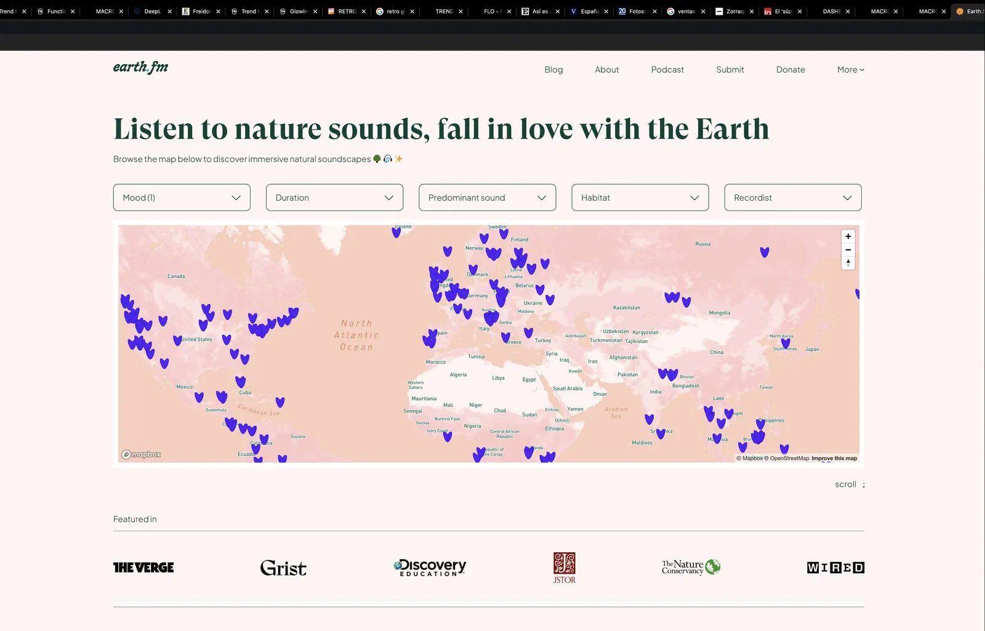Zoom out on the map
The image size is (985, 631).
[x=848, y=250]
